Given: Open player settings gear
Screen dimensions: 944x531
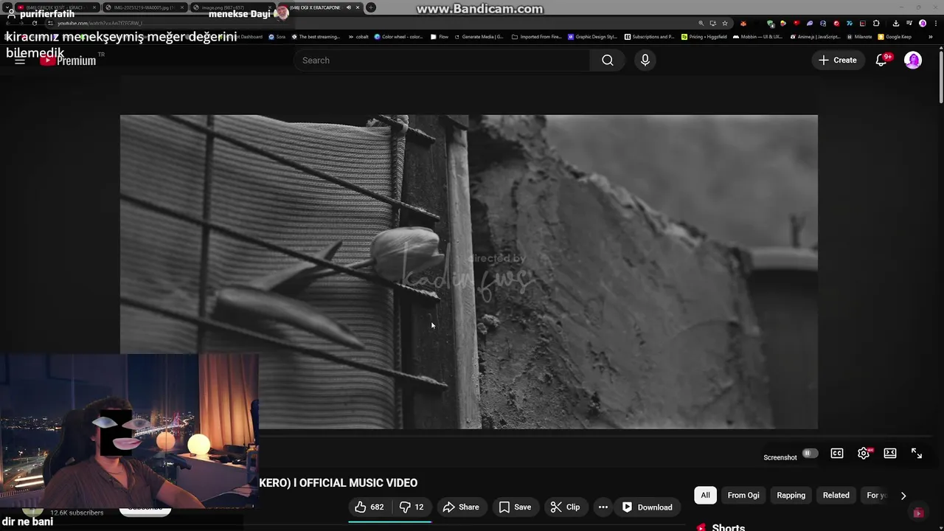Looking at the screenshot, I should coord(864,454).
